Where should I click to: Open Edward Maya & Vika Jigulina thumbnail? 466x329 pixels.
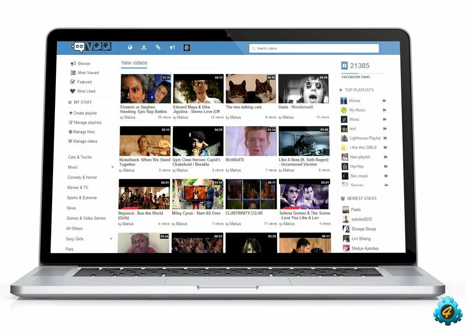(x=198, y=89)
